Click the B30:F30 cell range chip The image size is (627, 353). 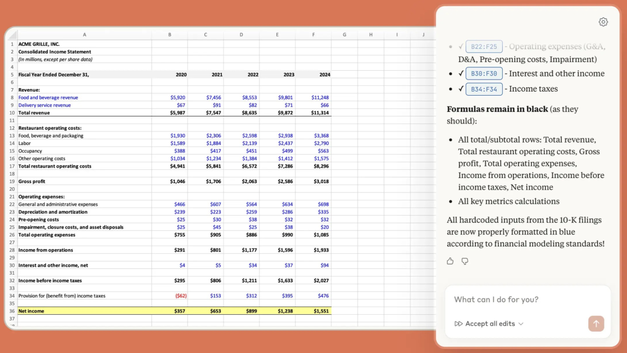pyautogui.click(x=484, y=74)
